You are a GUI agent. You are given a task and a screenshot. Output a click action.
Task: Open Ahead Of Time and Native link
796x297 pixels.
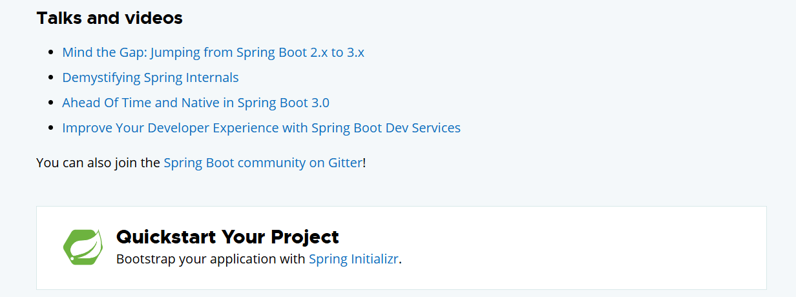tap(196, 103)
